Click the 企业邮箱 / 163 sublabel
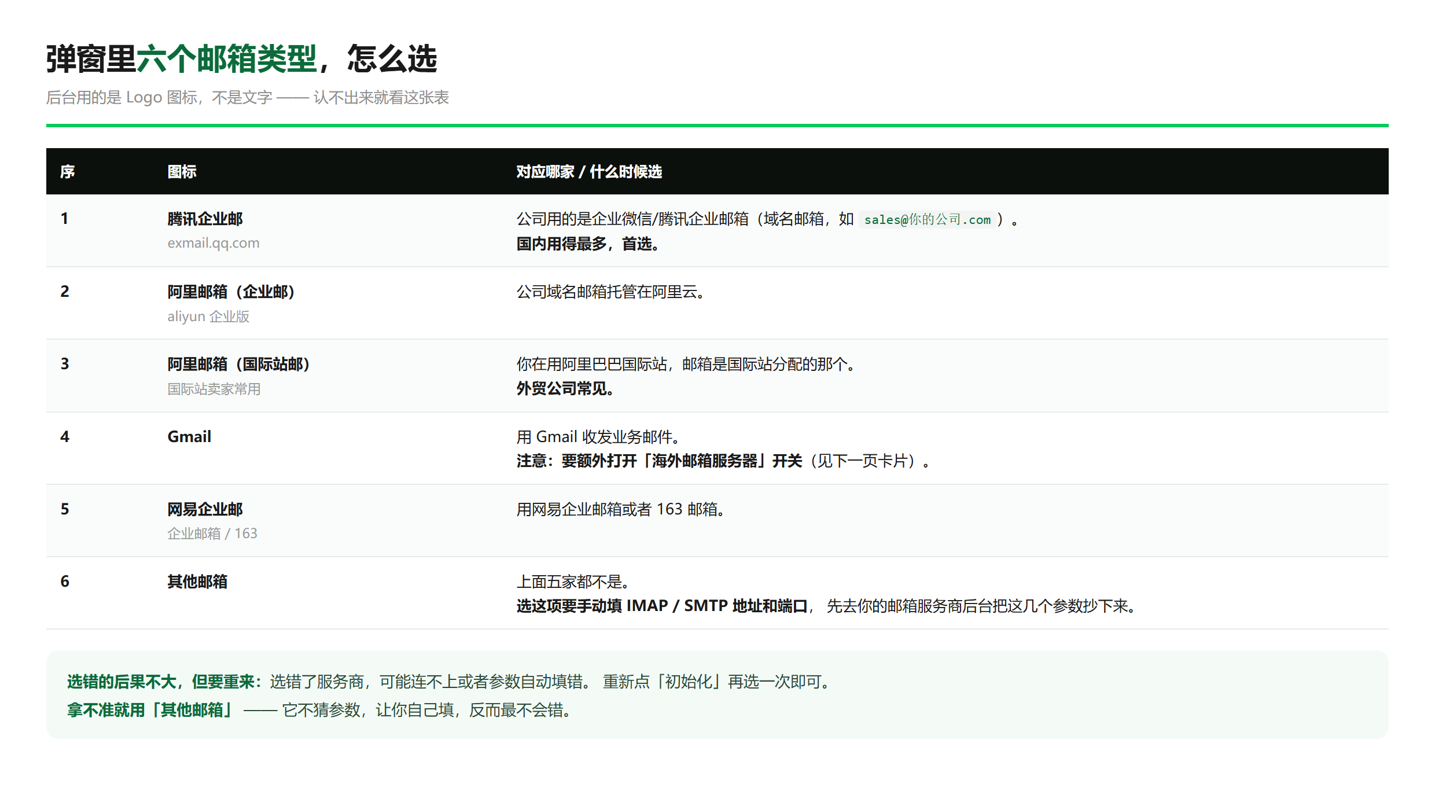The image size is (1435, 802). click(x=212, y=534)
